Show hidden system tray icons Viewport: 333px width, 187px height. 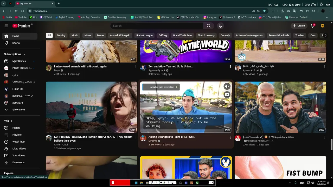click(x=290, y=183)
